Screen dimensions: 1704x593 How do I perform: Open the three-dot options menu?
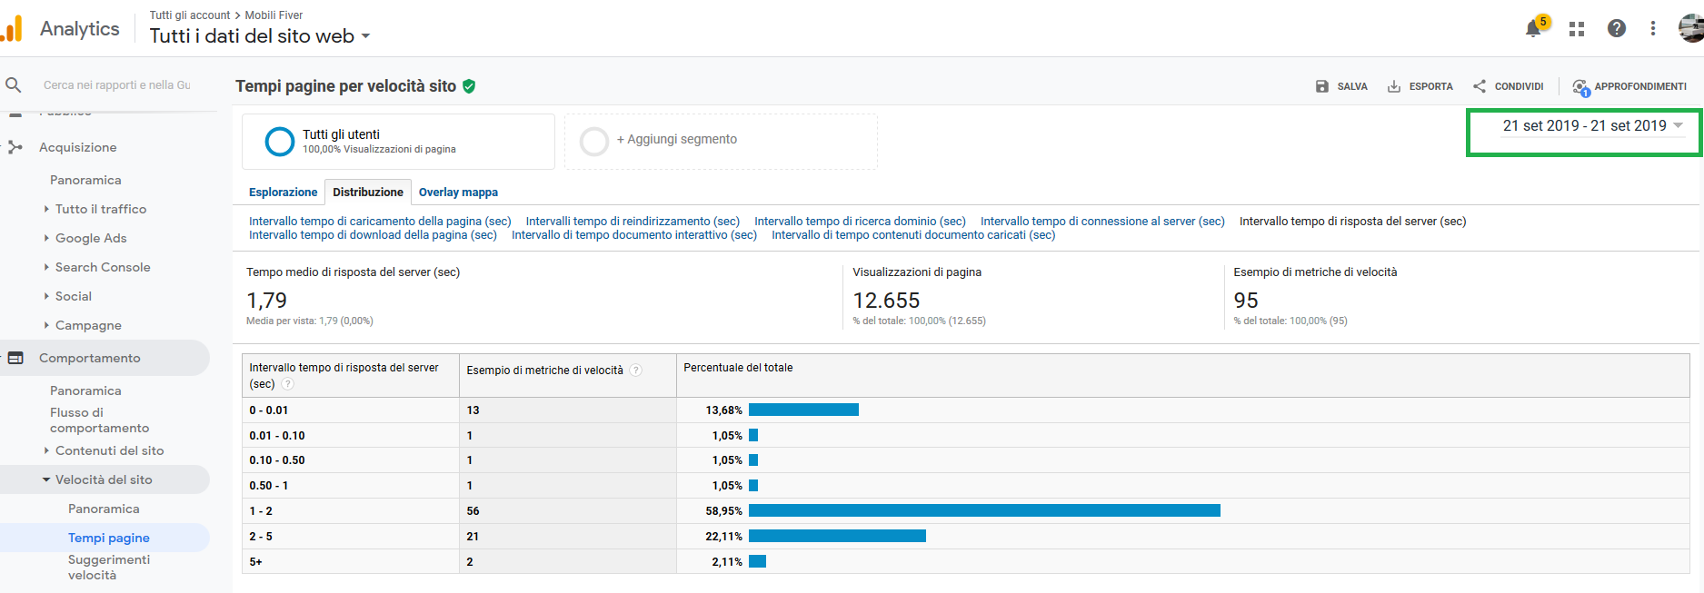point(1653,29)
